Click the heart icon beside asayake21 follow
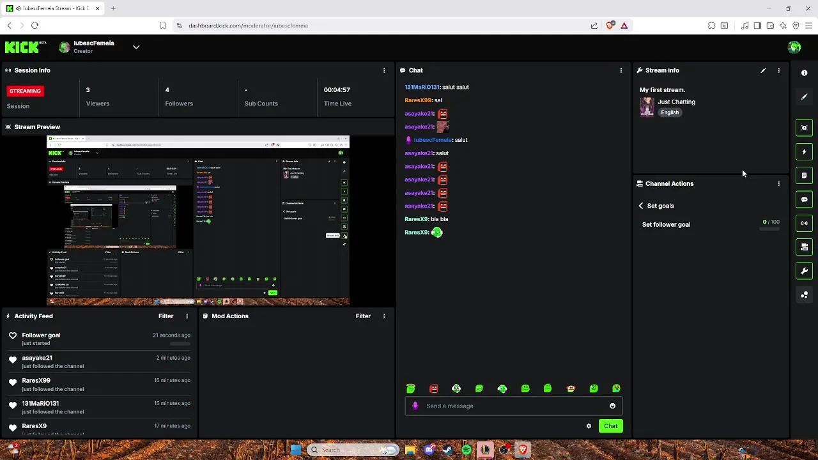 (x=13, y=360)
